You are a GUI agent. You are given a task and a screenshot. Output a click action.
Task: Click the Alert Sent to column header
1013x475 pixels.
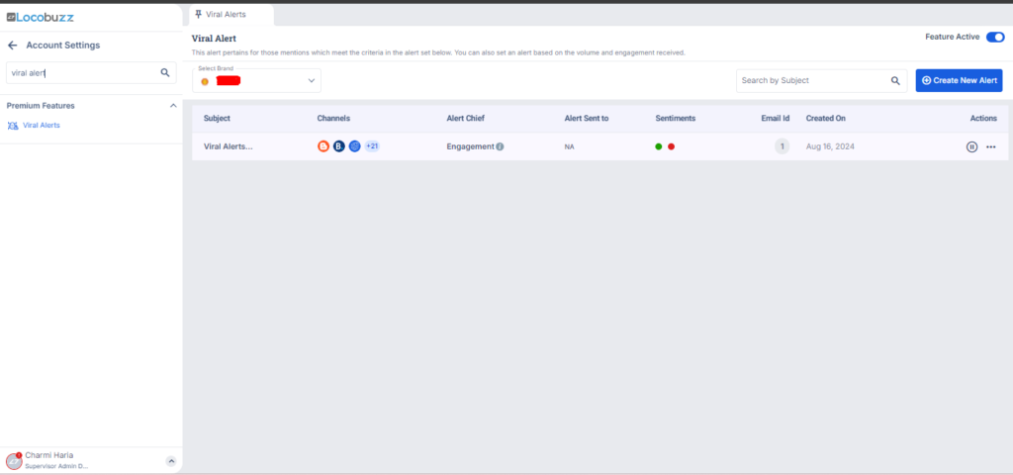point(587,119)
